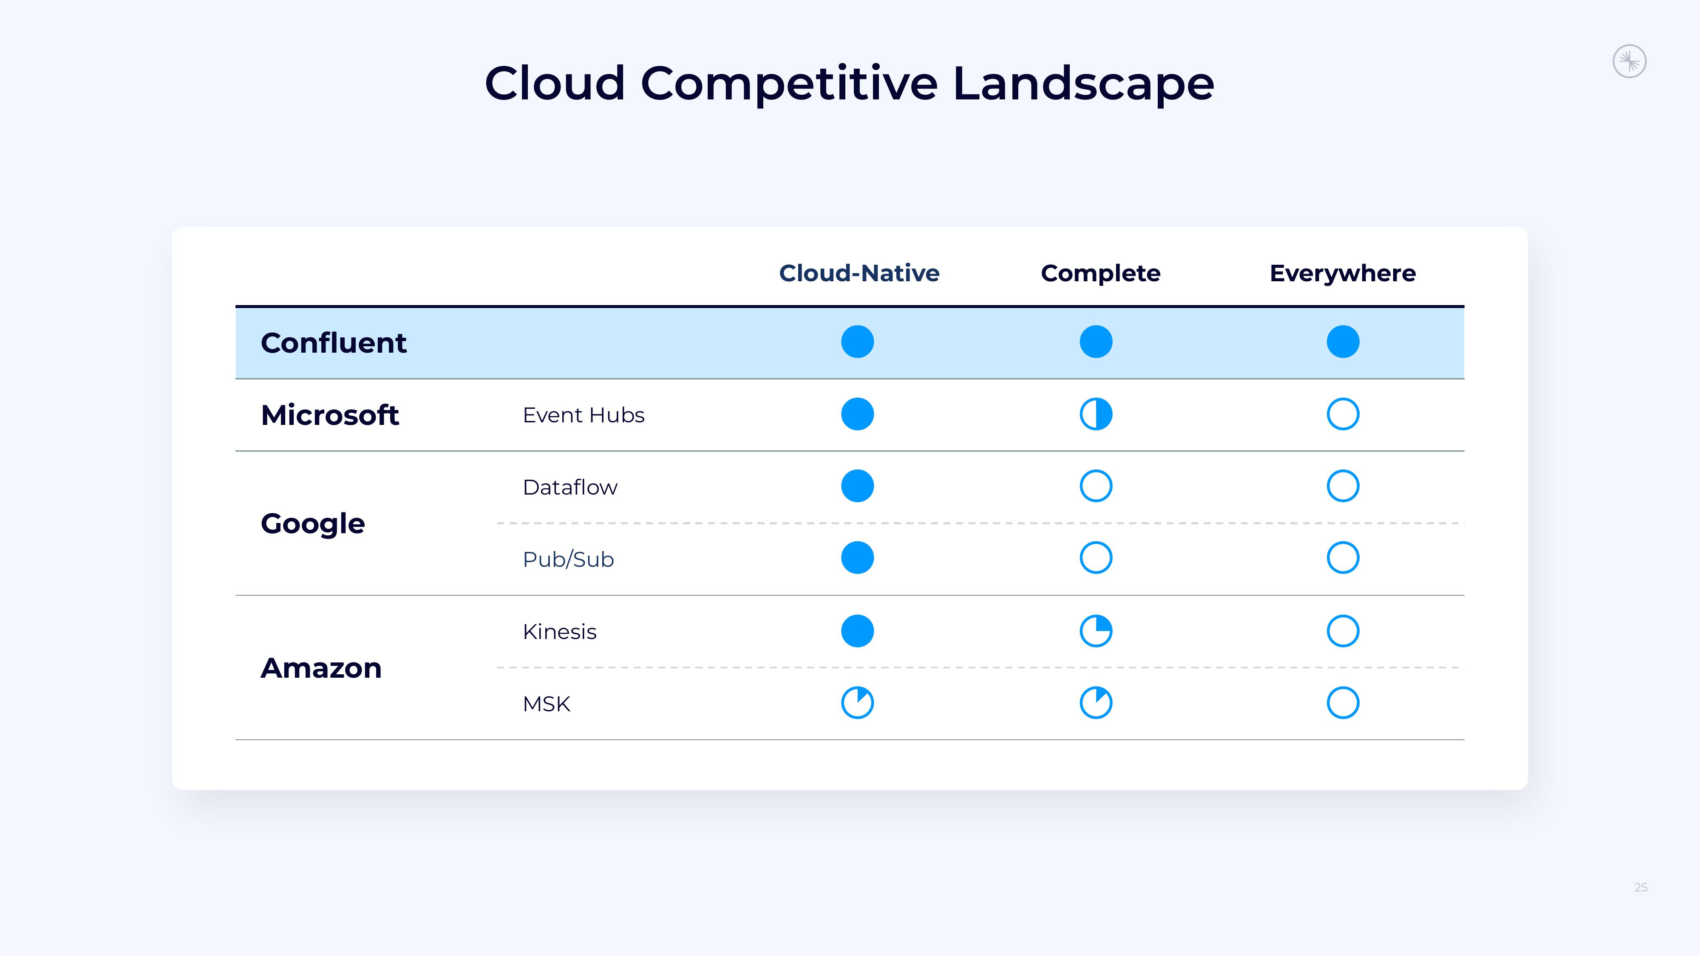This screenshot has width=1700, height=956.
Task: Click Kinesis' empty Everywhere circle
Action: 1343,631
